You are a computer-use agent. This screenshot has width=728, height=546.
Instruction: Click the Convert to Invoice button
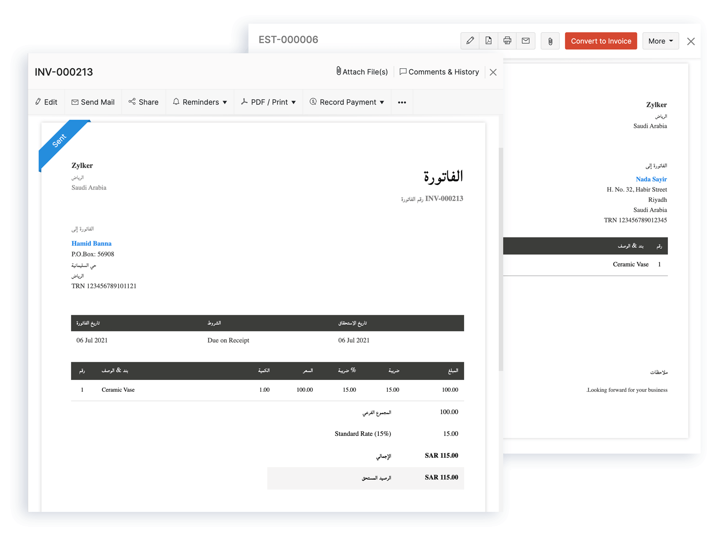point(601,41)
